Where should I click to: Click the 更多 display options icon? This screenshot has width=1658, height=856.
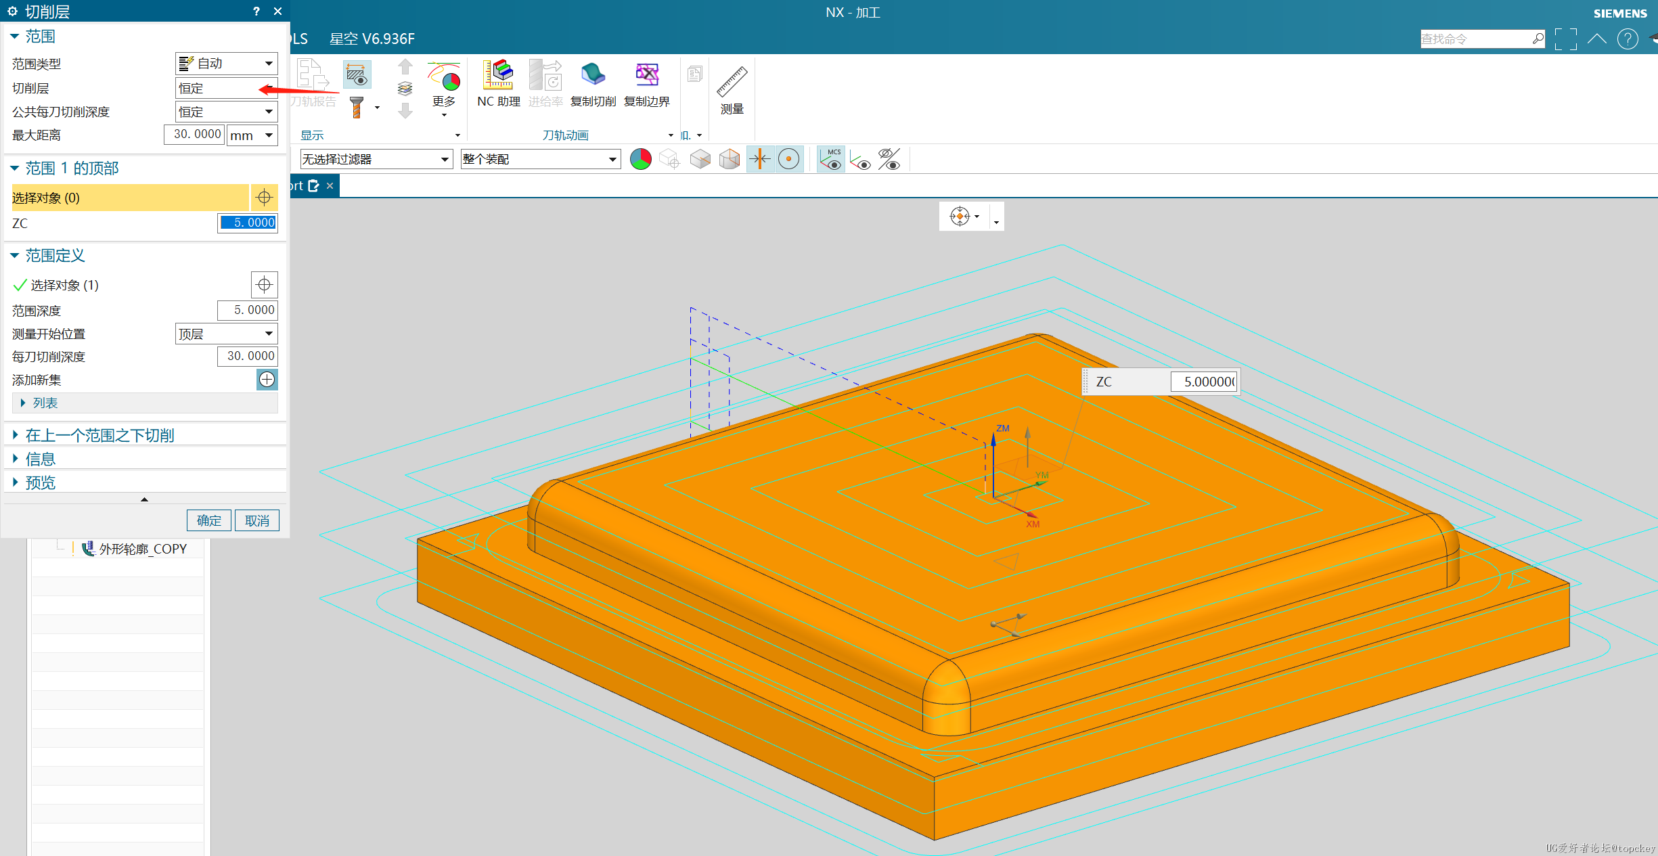(x=444, y=76)
